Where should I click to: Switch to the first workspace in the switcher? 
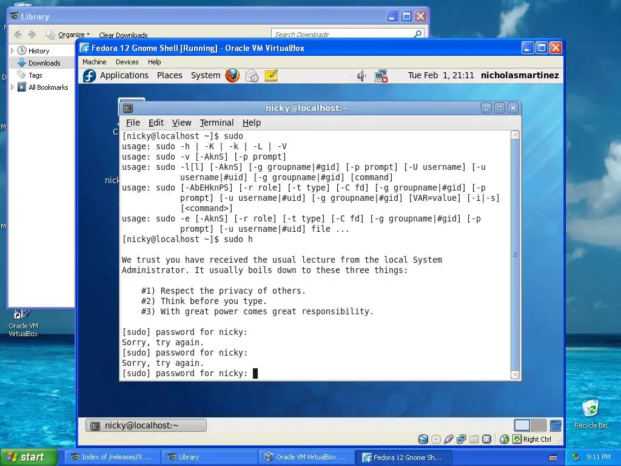click(522, 425)
